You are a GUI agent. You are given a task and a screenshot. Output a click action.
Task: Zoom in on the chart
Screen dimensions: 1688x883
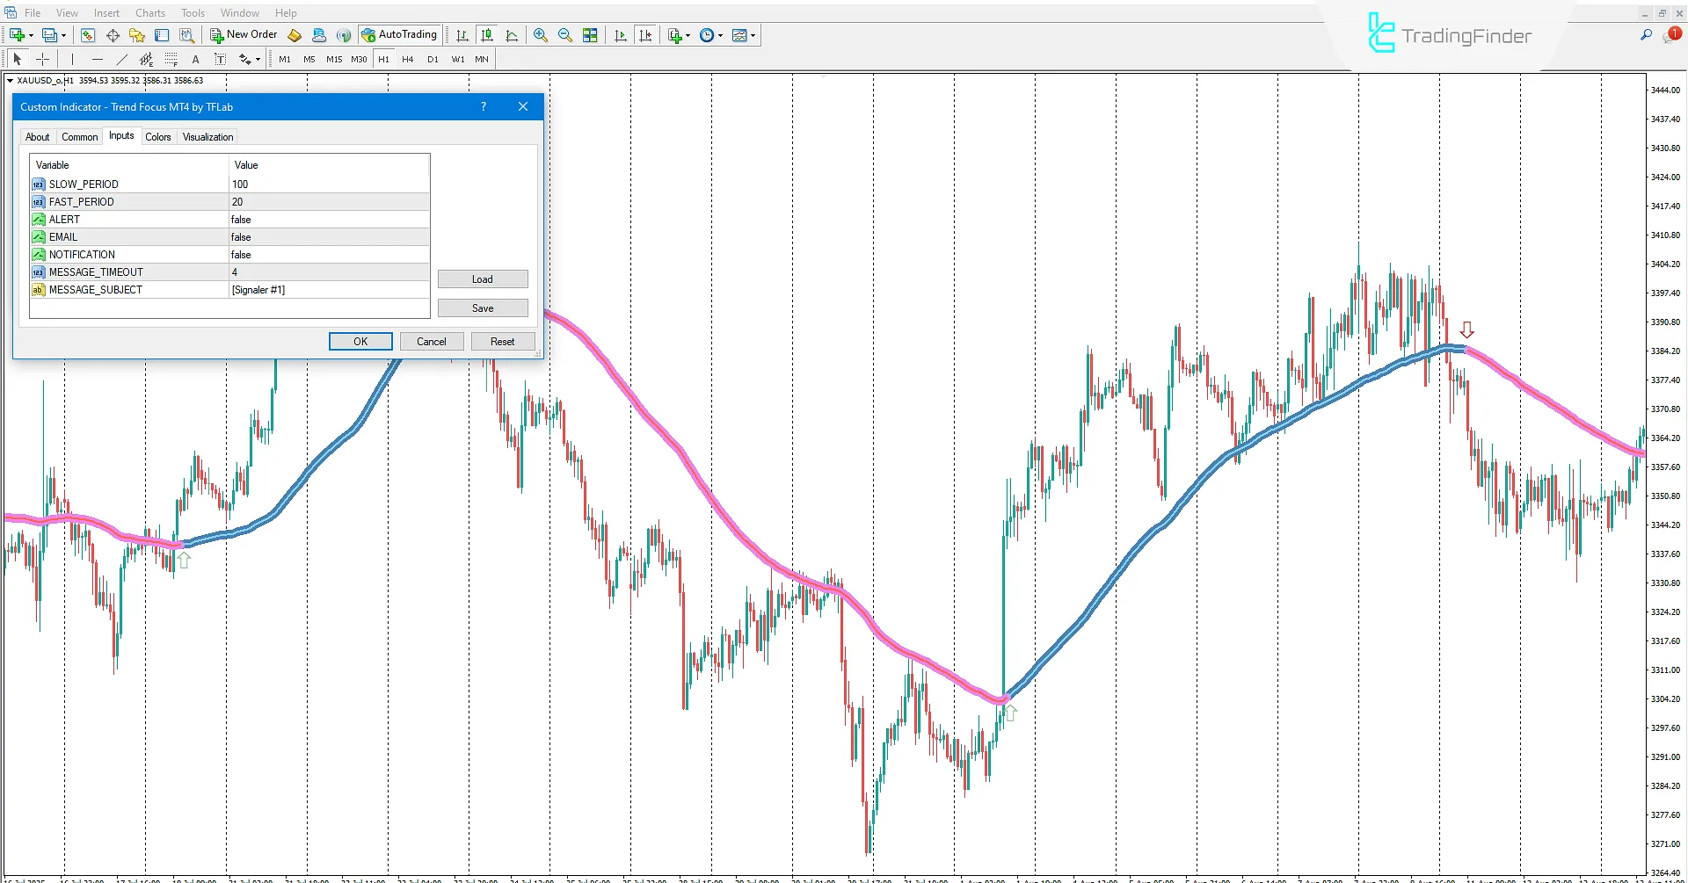(541, 35)
